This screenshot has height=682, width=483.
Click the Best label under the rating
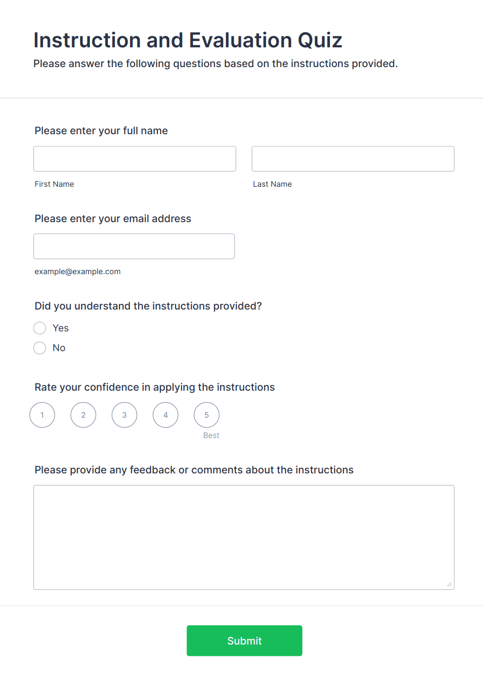211,435
